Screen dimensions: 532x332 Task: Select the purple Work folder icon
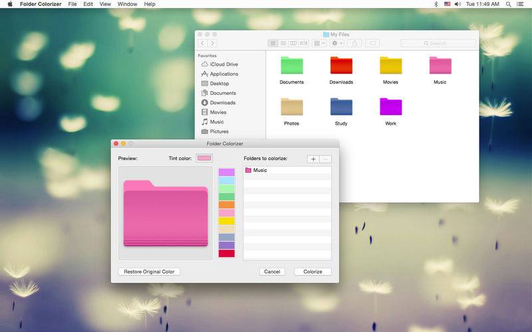[390, 107]
